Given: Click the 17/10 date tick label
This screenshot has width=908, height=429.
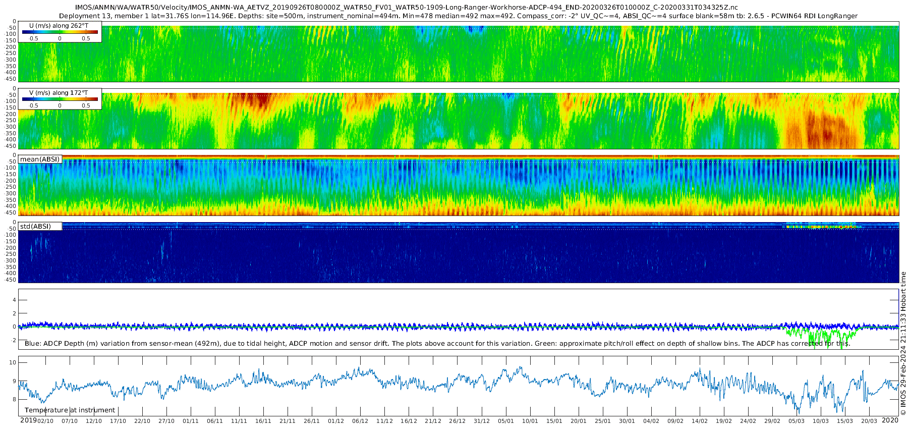Looking at the screenshot, I should coord(118,421).
